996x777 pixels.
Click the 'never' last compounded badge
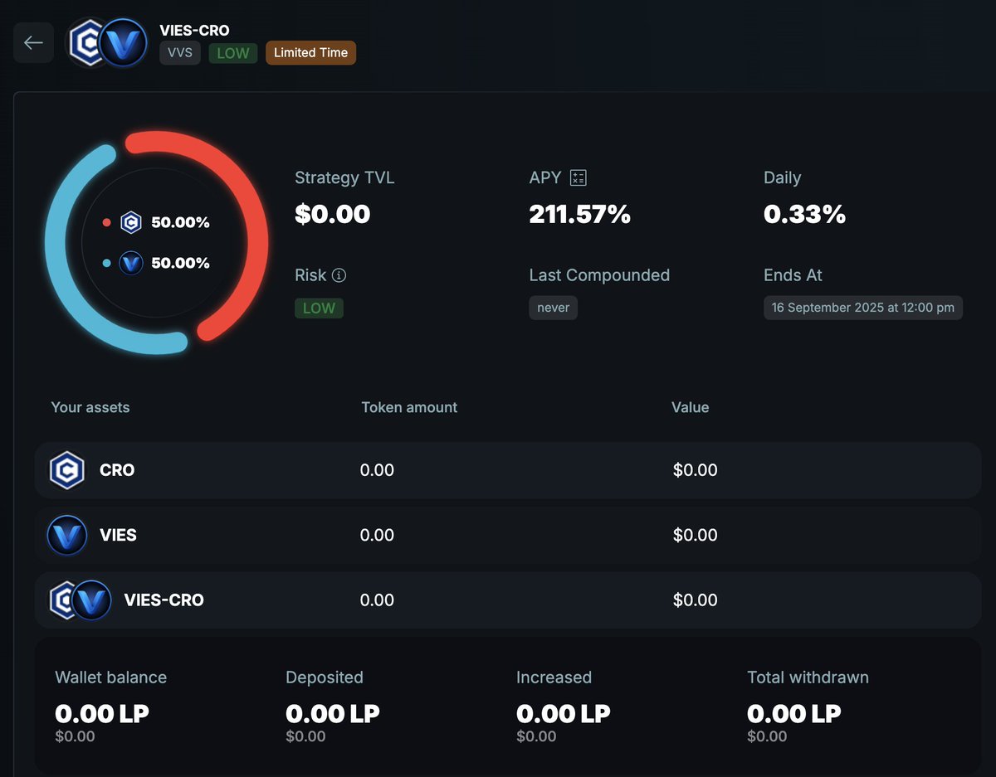click(554, 308)
